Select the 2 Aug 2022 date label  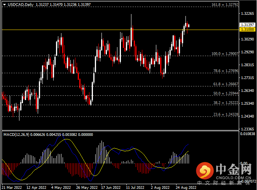tap(160, 187)
